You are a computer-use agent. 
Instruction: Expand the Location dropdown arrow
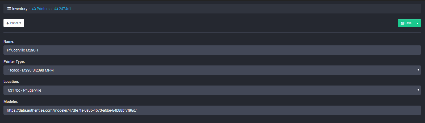tap(418, 90)
